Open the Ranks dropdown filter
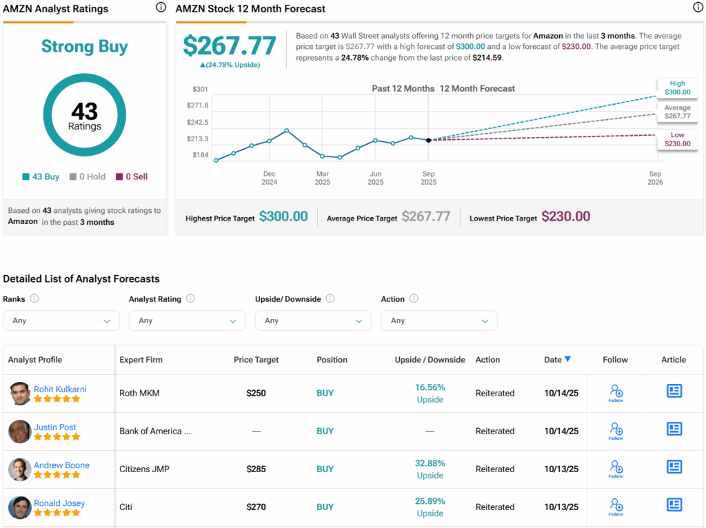706x528 pixels. click(x=61, y=321)
